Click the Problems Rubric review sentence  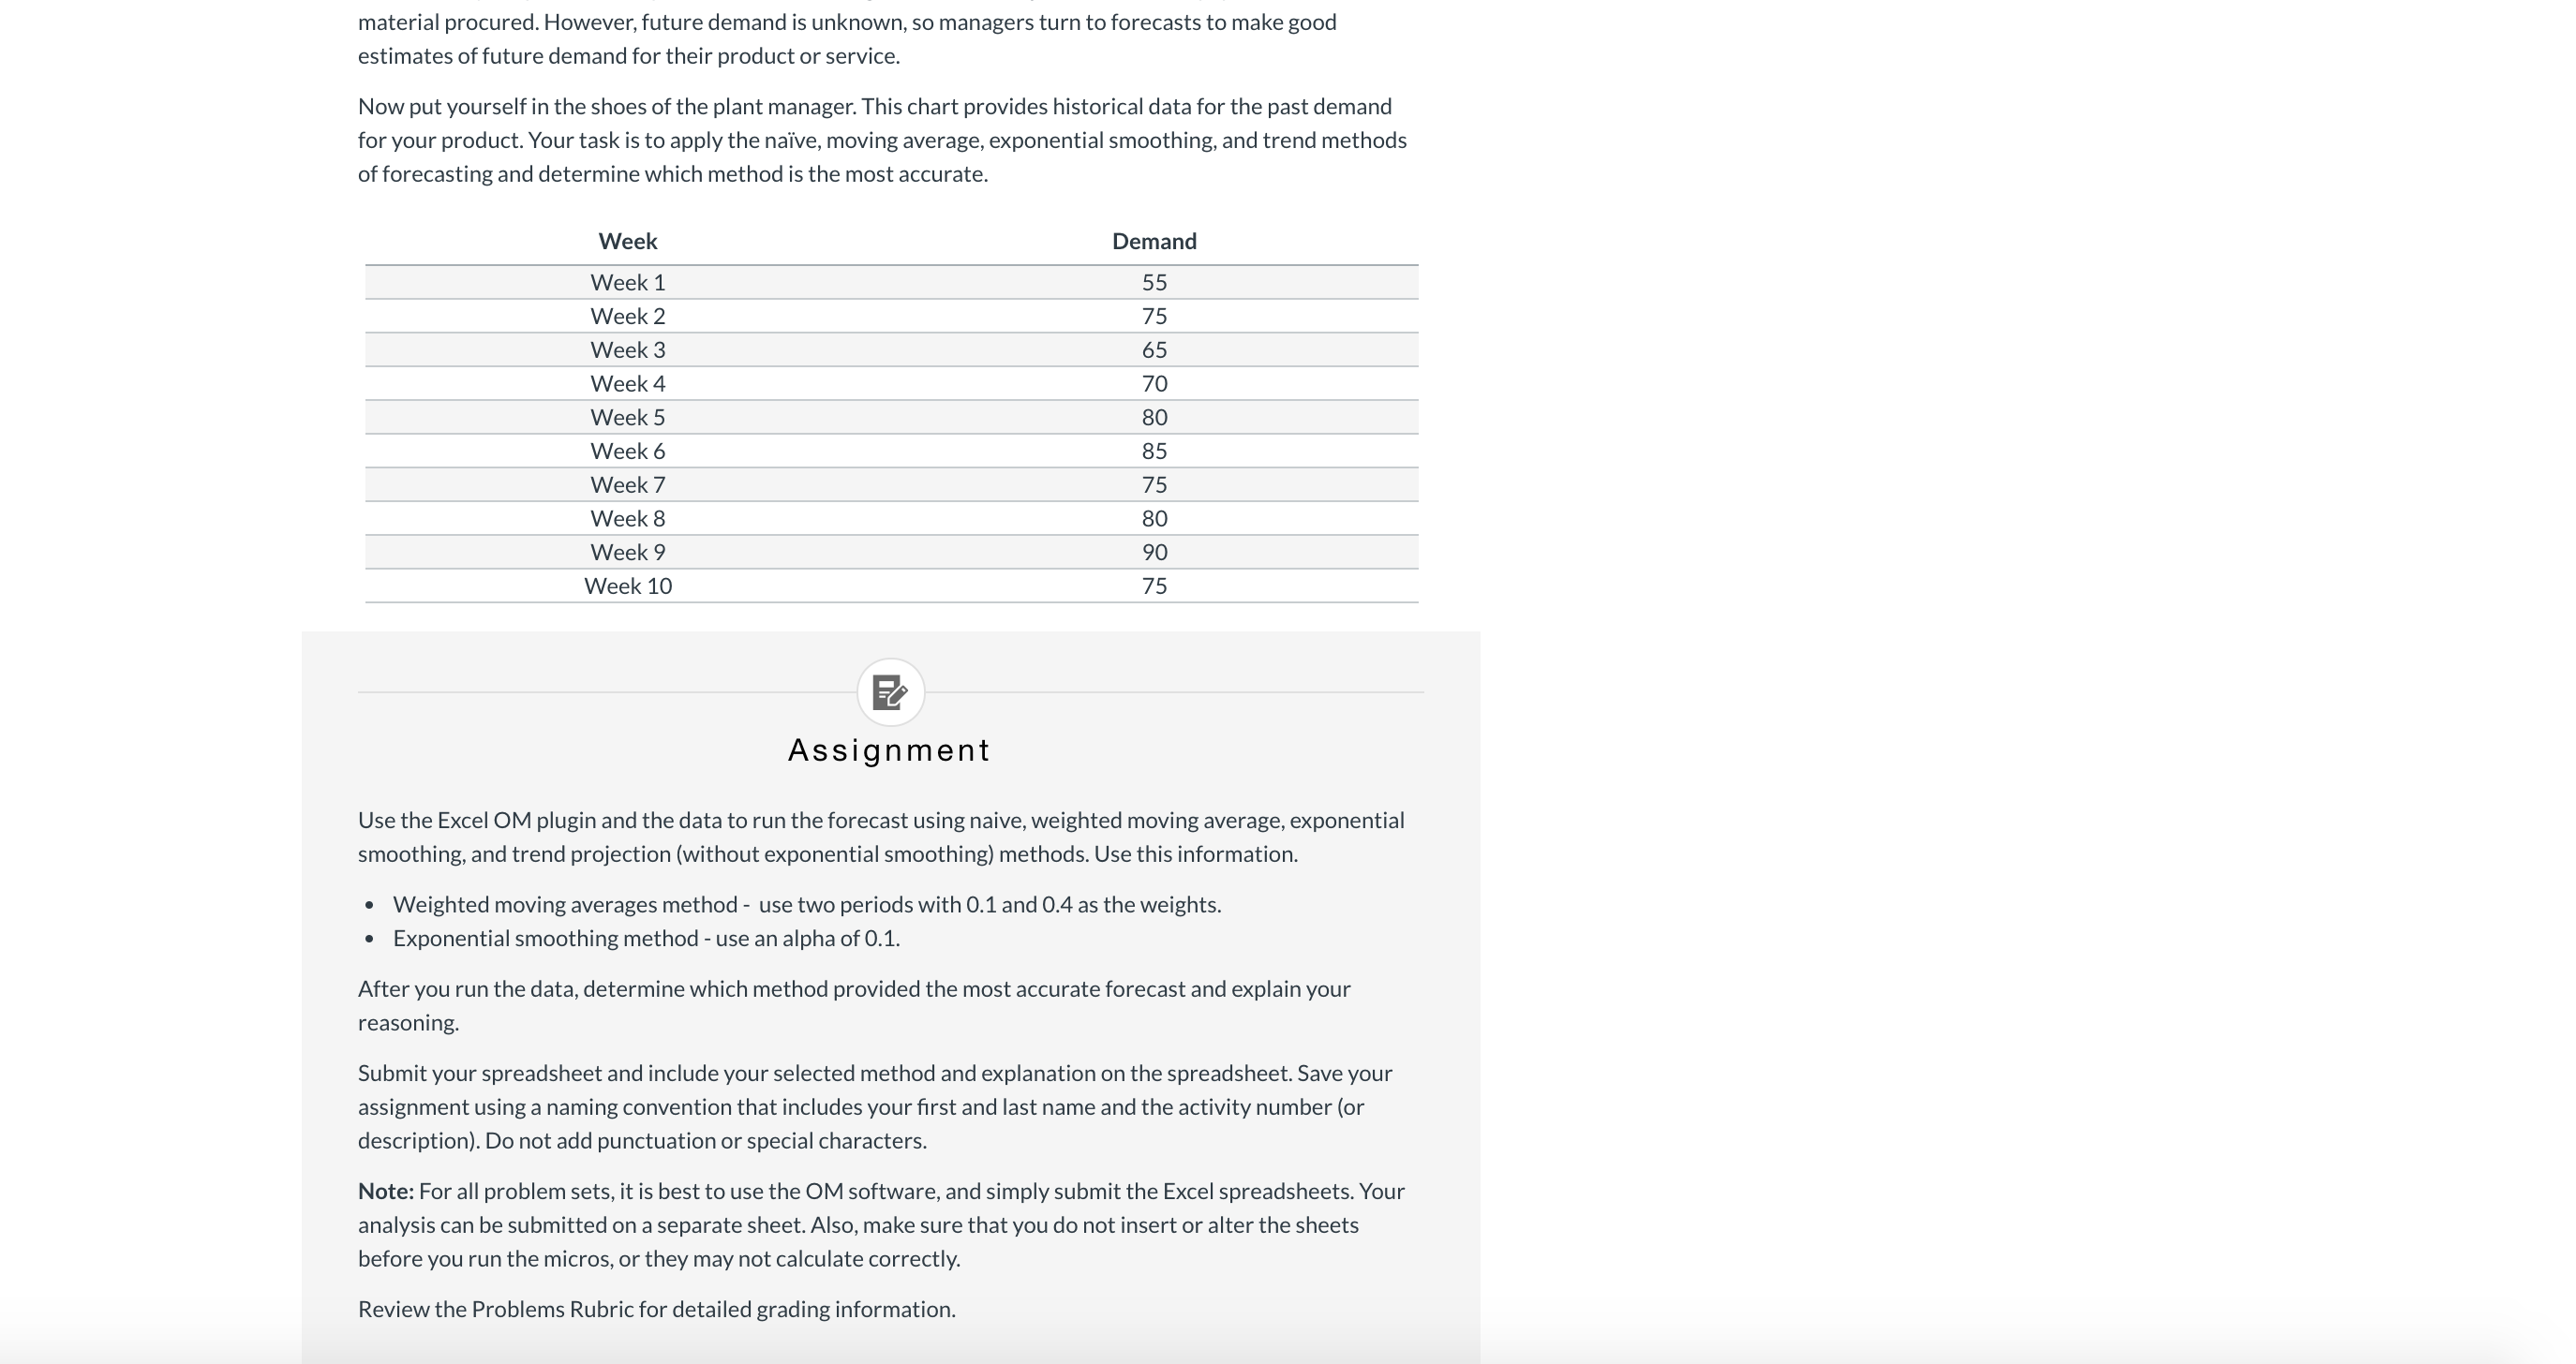point(657,1310)
